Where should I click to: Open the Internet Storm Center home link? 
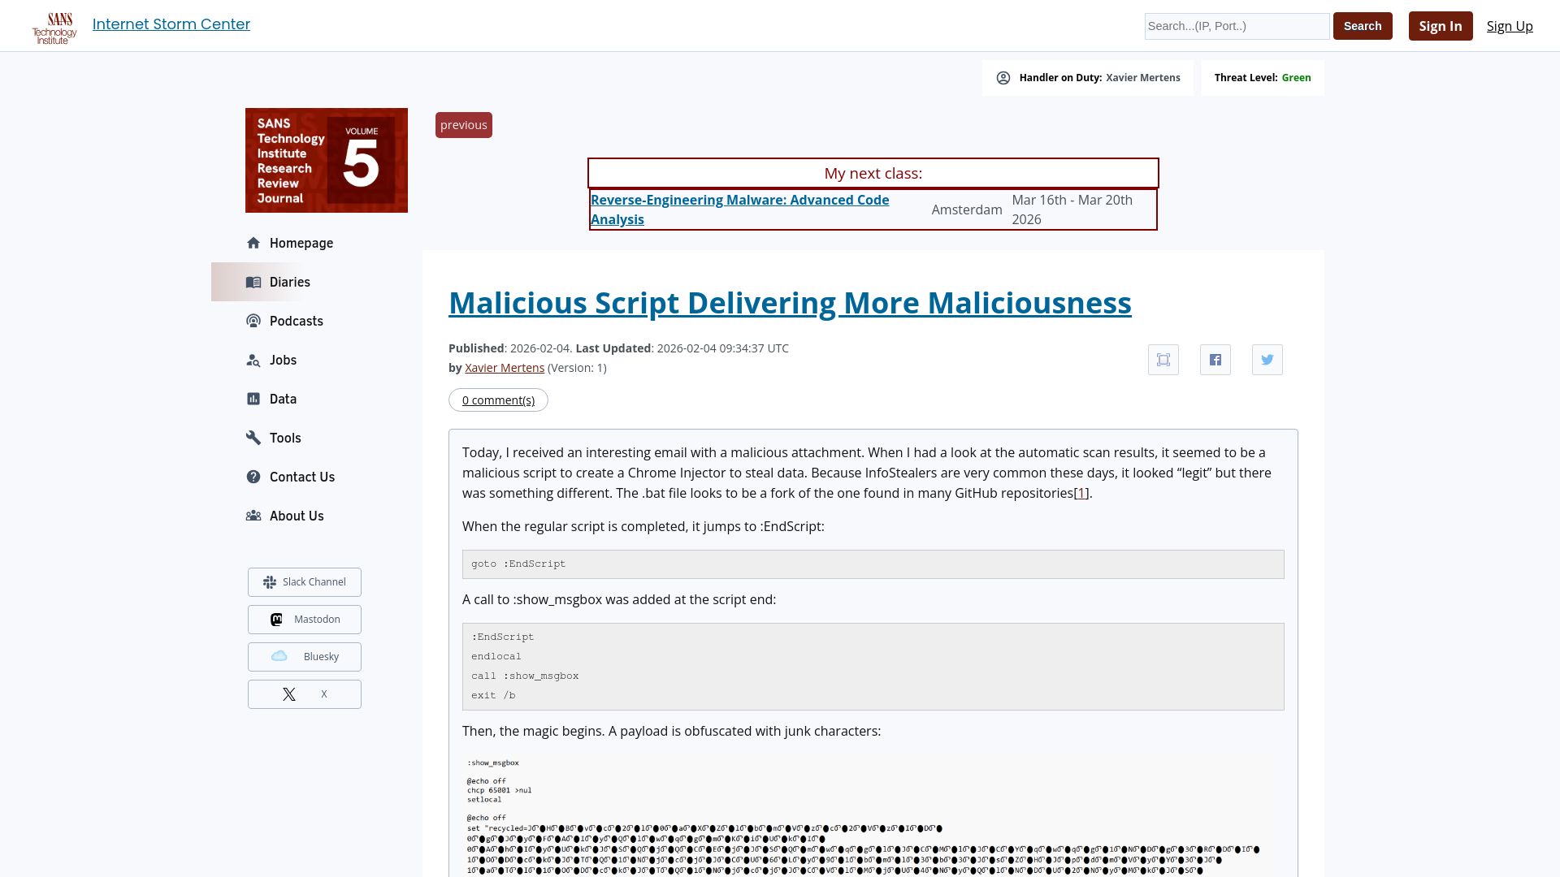tap(171, 24)
